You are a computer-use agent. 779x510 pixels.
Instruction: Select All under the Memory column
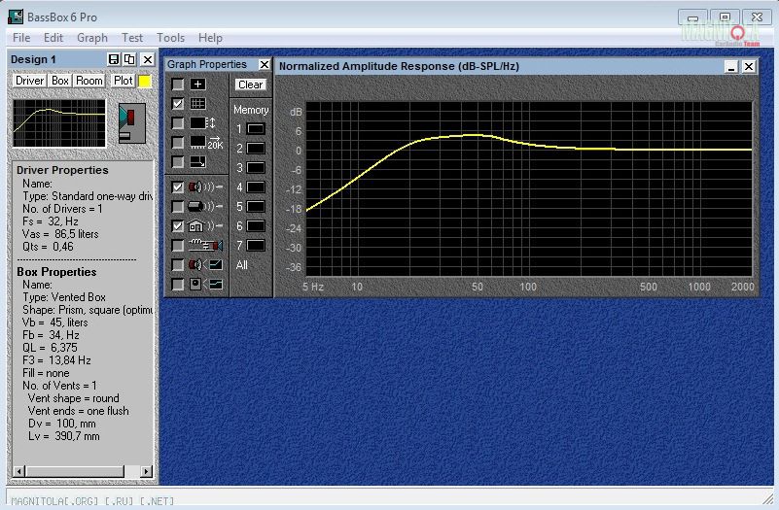tap(242, 265)
